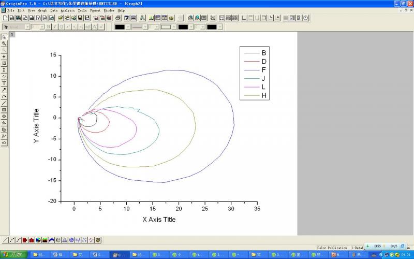Click the X Axis Title label
The width and height of the screenshot is (414, 259).
pyautogui.click(x=159, y=219)
